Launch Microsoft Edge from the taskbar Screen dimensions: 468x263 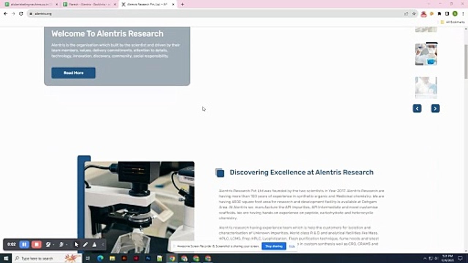(100, 258)
